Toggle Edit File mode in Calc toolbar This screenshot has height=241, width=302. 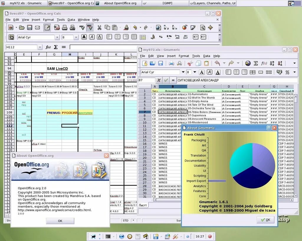[x=47, y=28]
